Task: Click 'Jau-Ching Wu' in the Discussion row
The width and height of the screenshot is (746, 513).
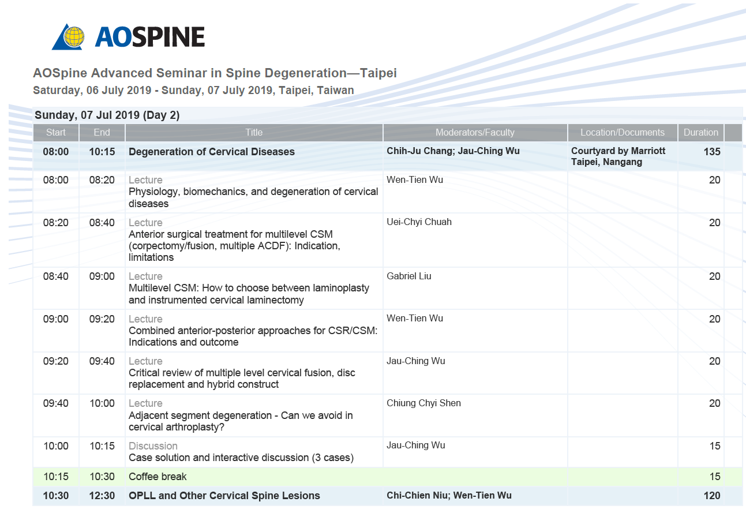Action: [x=416, y=445]
